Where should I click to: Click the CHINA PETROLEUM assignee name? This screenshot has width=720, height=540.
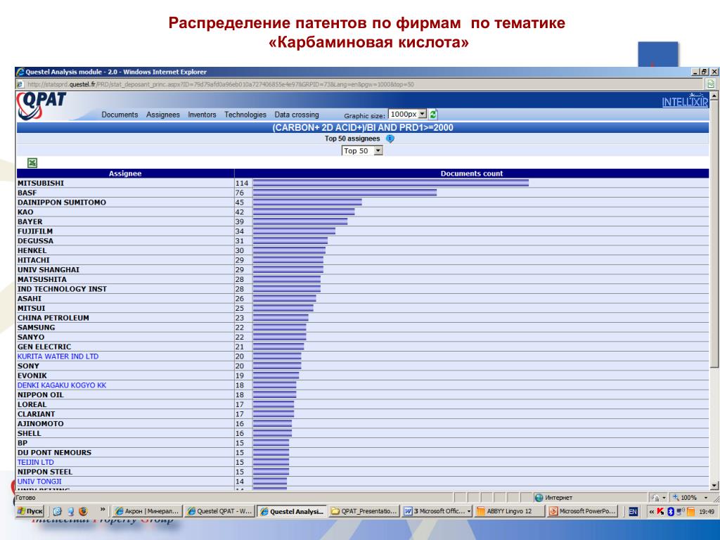(53, 319)
